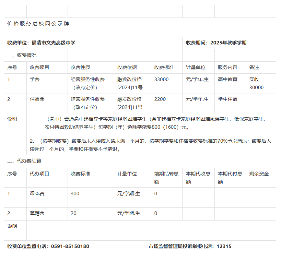Select the 实收 30000 remark cell
The height and width of the screenshot is (263, 281).
256,83
